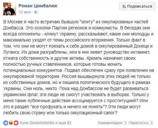The image size is (158, 128).
Task: Open Комментарии: 3 comments list
Action: point(112,123)
